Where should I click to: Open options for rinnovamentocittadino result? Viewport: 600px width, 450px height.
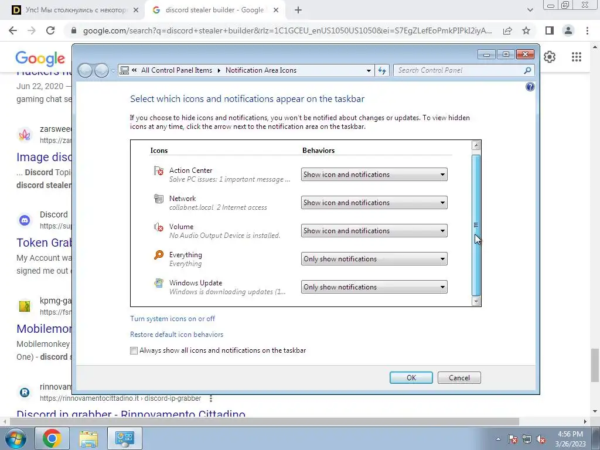coord(211,398)
